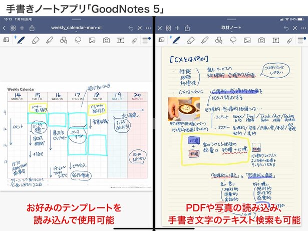
Task: Open share/export icon in 取材ノート pane
Action: coord(187,28)
